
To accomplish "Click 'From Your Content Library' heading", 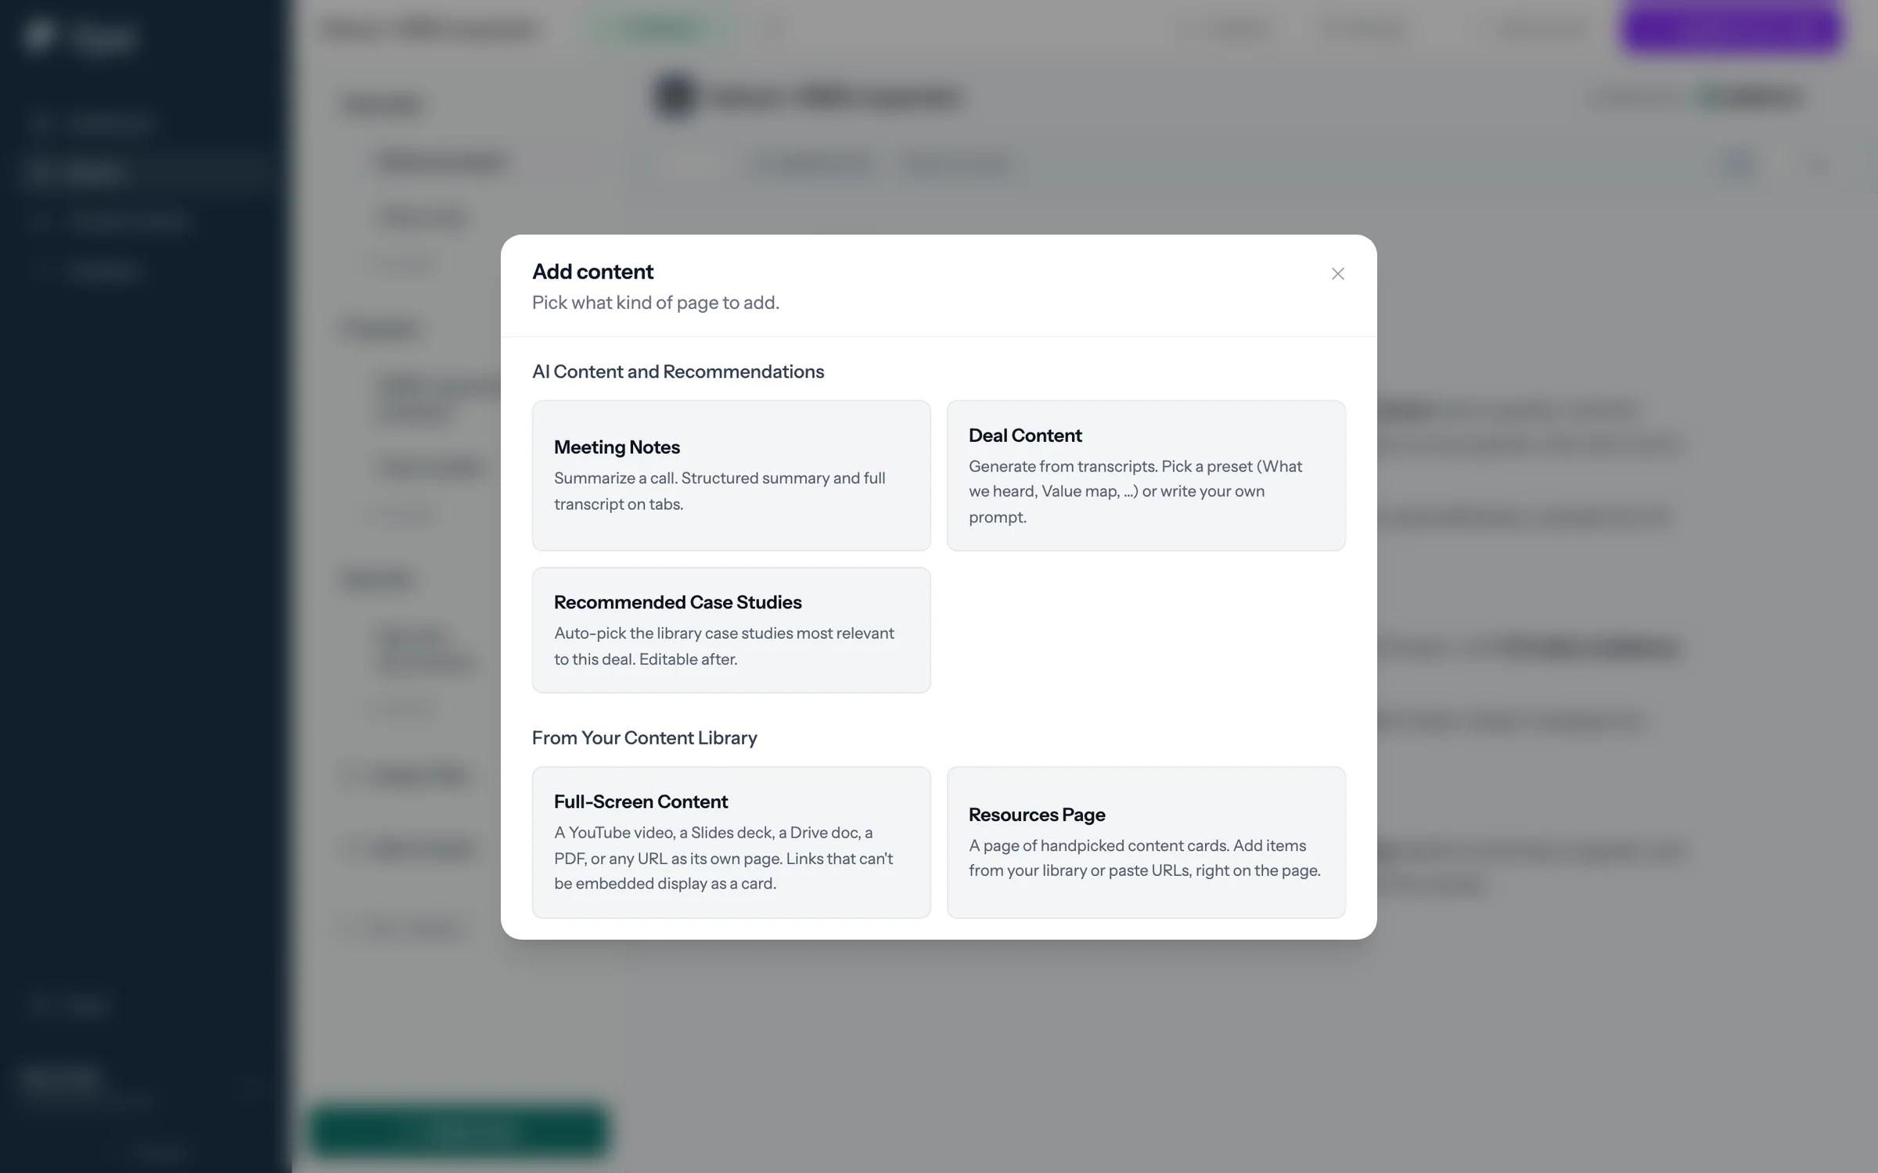I will tap(644, 737).
